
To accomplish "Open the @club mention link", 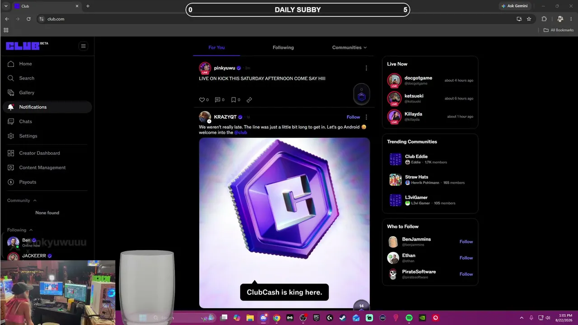I will coord(241,133).
